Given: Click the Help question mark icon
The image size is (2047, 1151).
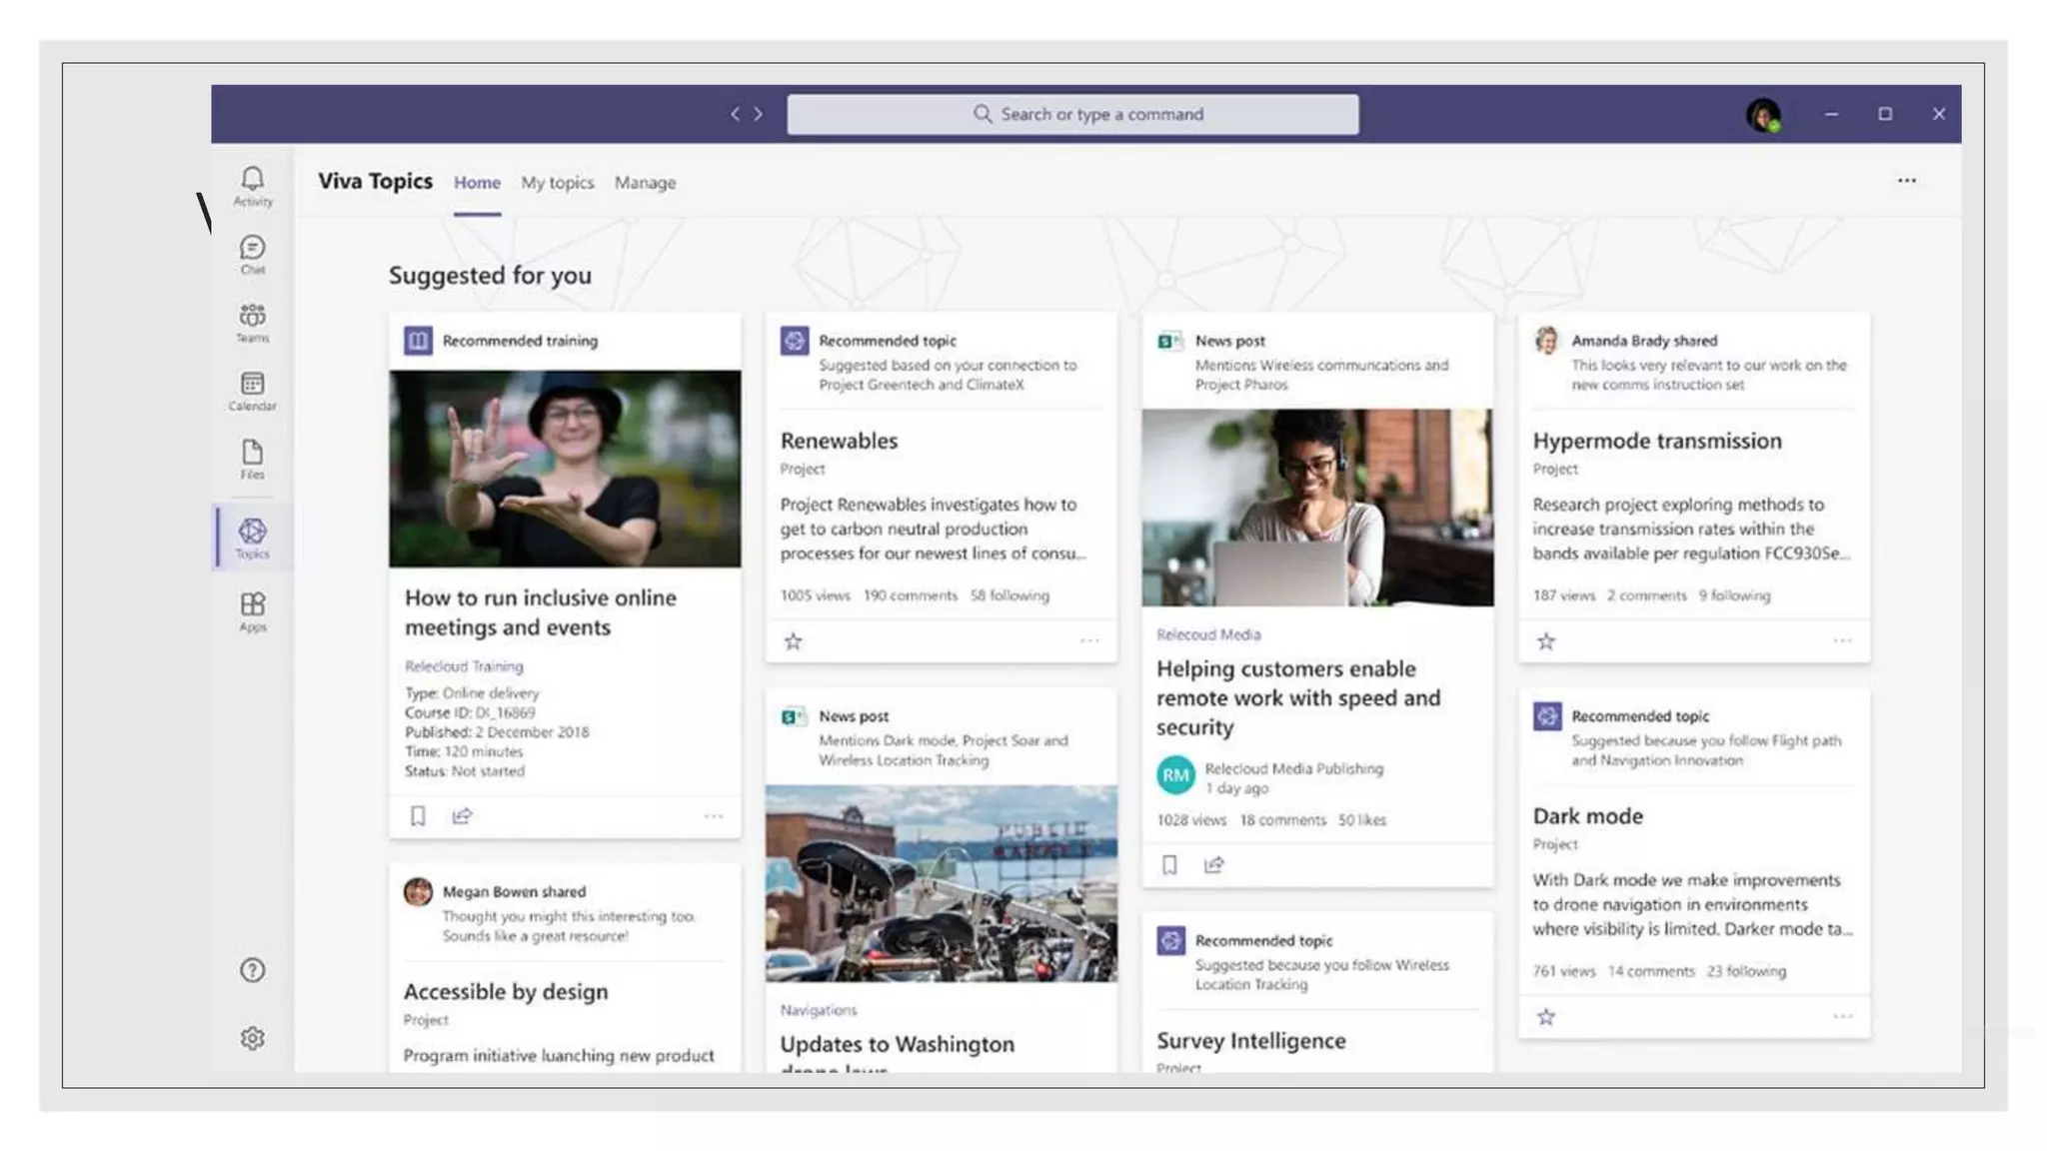Looking at the screenshot, I should point(252,970).
